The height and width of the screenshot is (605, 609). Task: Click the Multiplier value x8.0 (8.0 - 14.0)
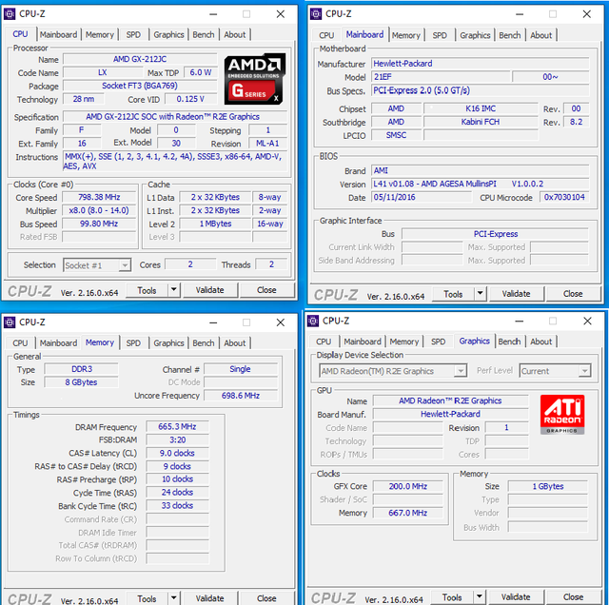click(x=99, y=210)
